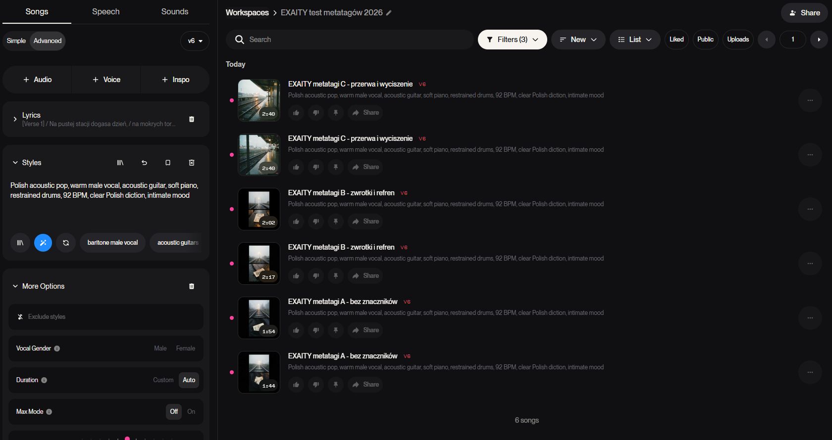This screenshot has height=440, width=832.
Task: Go to the previous page arrow
Action: (767, 40)
